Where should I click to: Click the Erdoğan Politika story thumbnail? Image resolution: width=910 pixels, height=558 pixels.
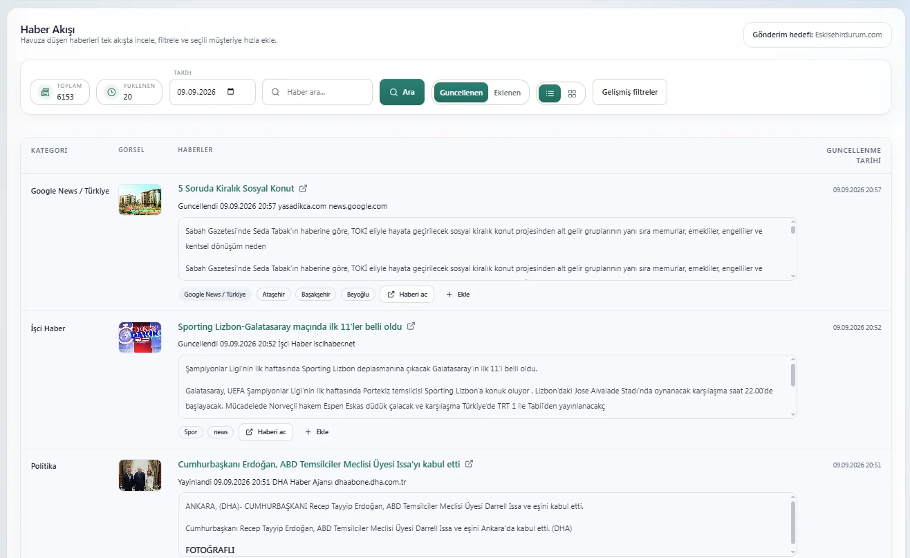tap(140, 474)
